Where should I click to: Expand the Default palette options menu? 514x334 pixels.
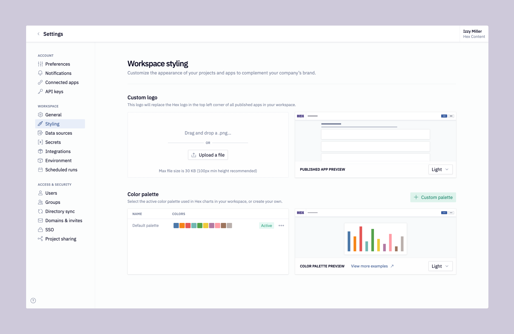coord(281,225)
